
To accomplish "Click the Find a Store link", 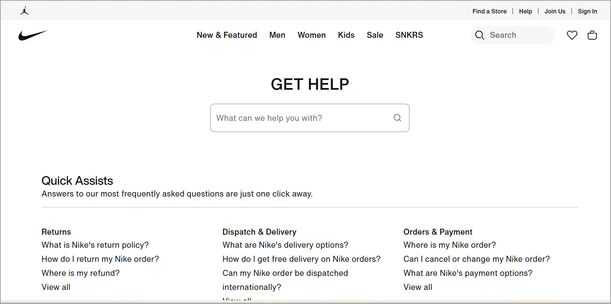I will tap(489, 11).
